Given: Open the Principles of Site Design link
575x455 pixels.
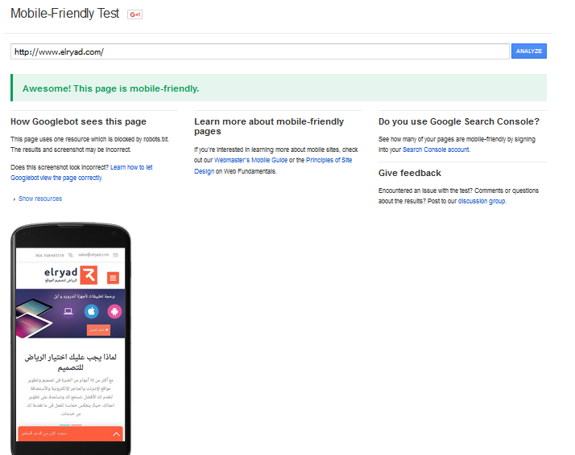Looking at the screenshot, I should [273, 166].
